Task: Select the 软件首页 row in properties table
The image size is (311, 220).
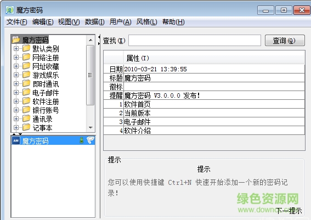Action: click(204, 104)
